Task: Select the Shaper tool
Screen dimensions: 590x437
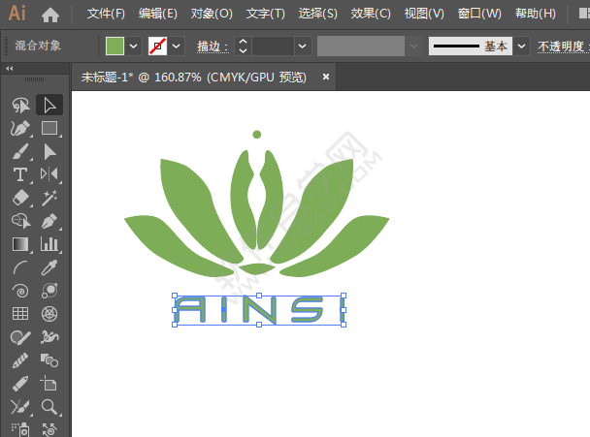Action: (x=20, y=337)
